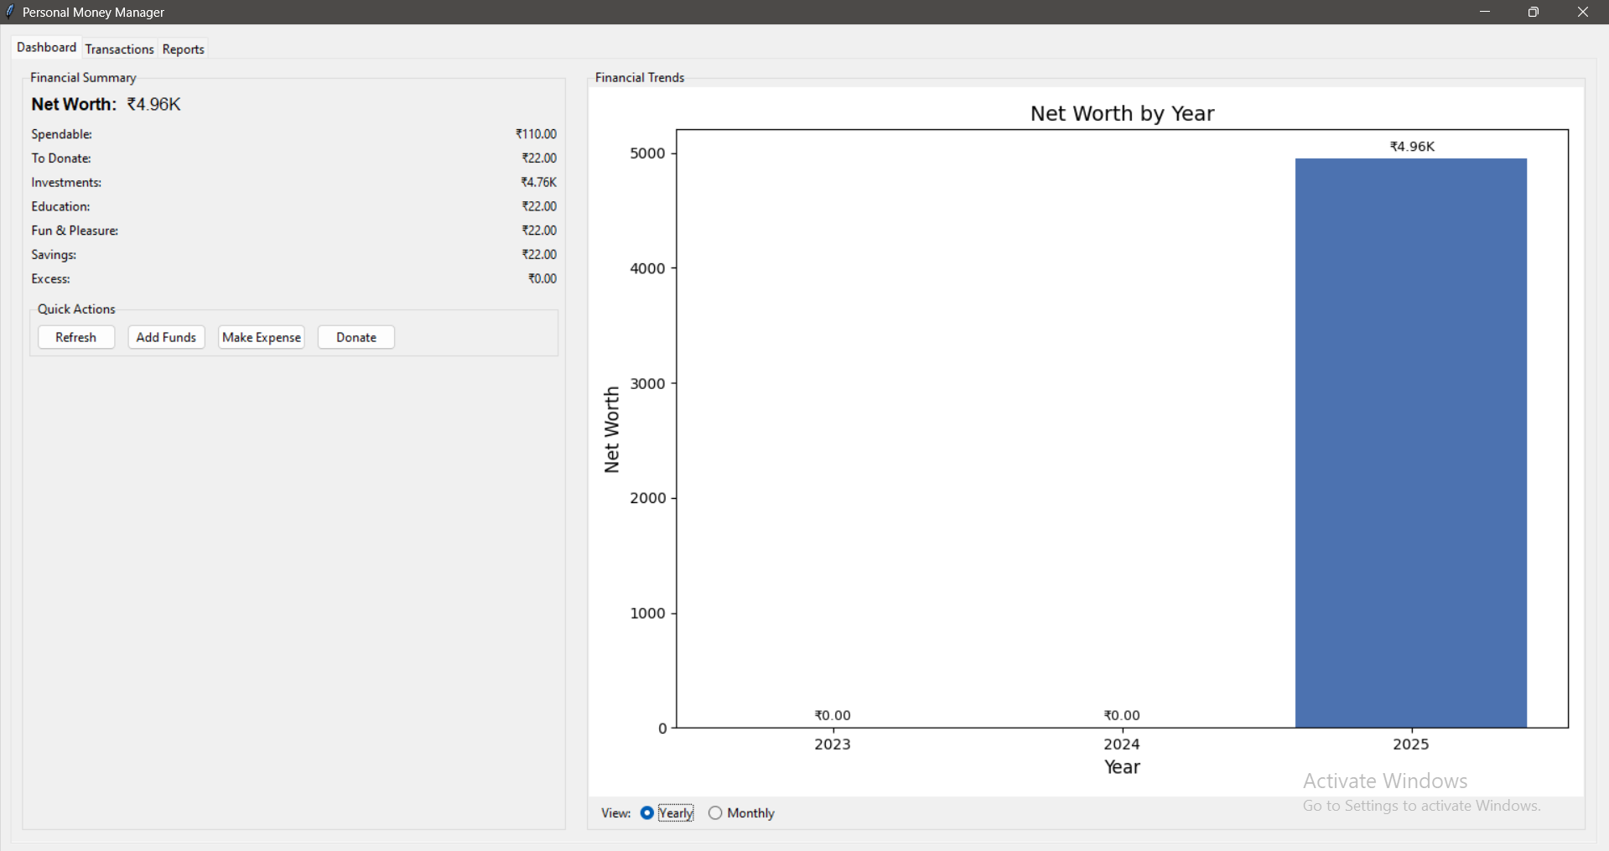1609x851 pixels.
Task: Switch chart to Monthly view
Action: 715,812
